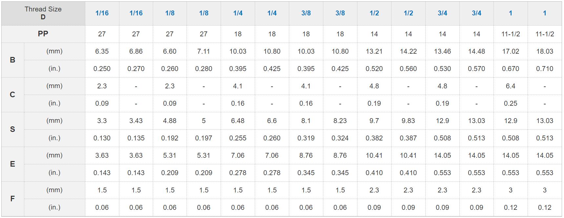Open the 1 inch thread link above 17.02
This screenshot has height=218, width=564.
tap(511, 13)
